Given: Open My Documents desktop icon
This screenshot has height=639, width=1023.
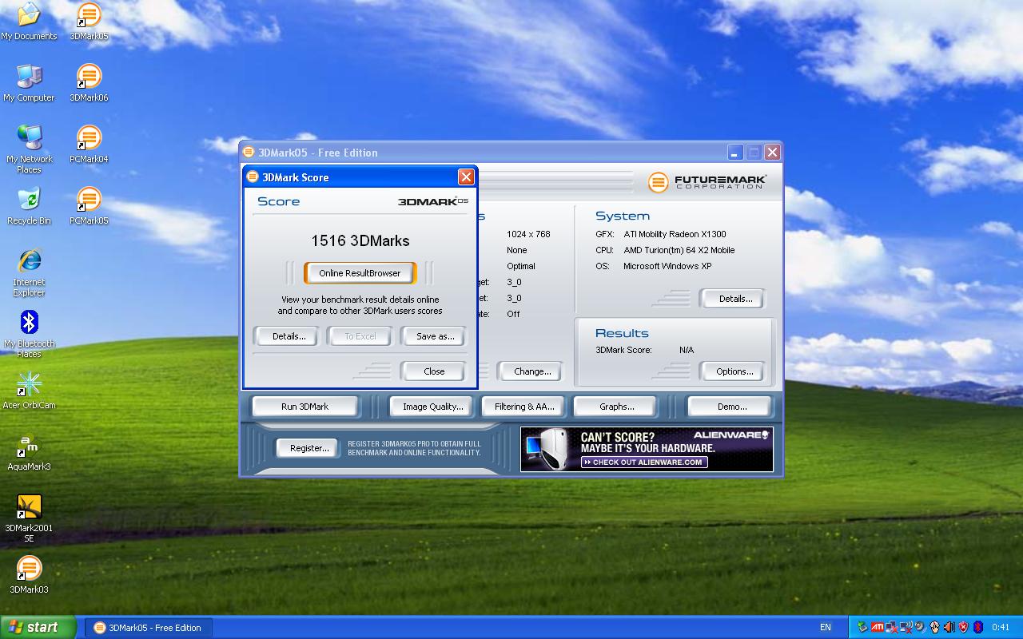Looking at the screenshot, I should point(29,22).
